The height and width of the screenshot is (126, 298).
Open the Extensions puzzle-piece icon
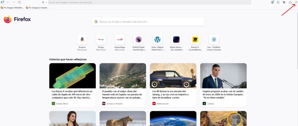coord(278,2)
